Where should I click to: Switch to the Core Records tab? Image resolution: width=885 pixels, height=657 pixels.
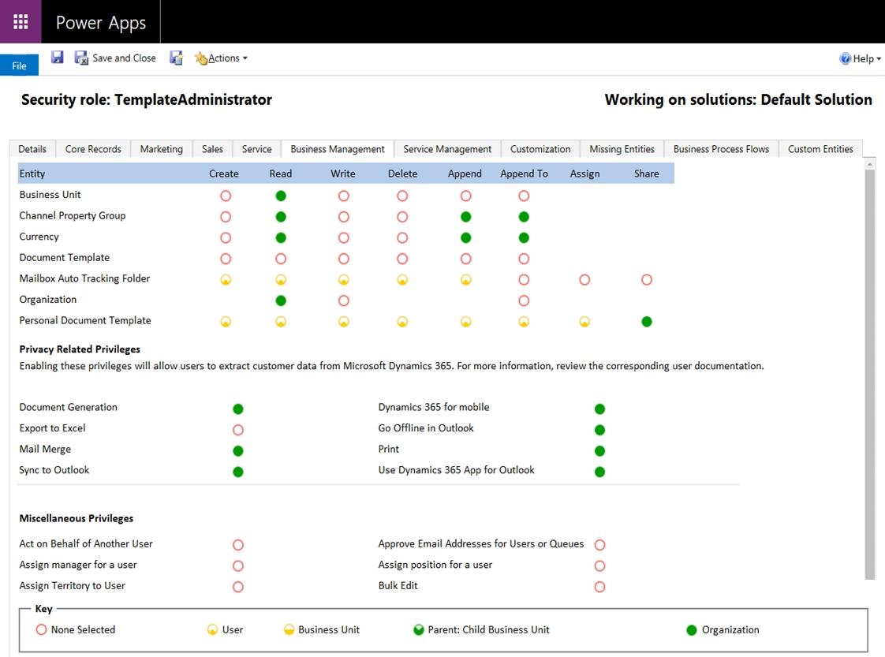[93, 149]
